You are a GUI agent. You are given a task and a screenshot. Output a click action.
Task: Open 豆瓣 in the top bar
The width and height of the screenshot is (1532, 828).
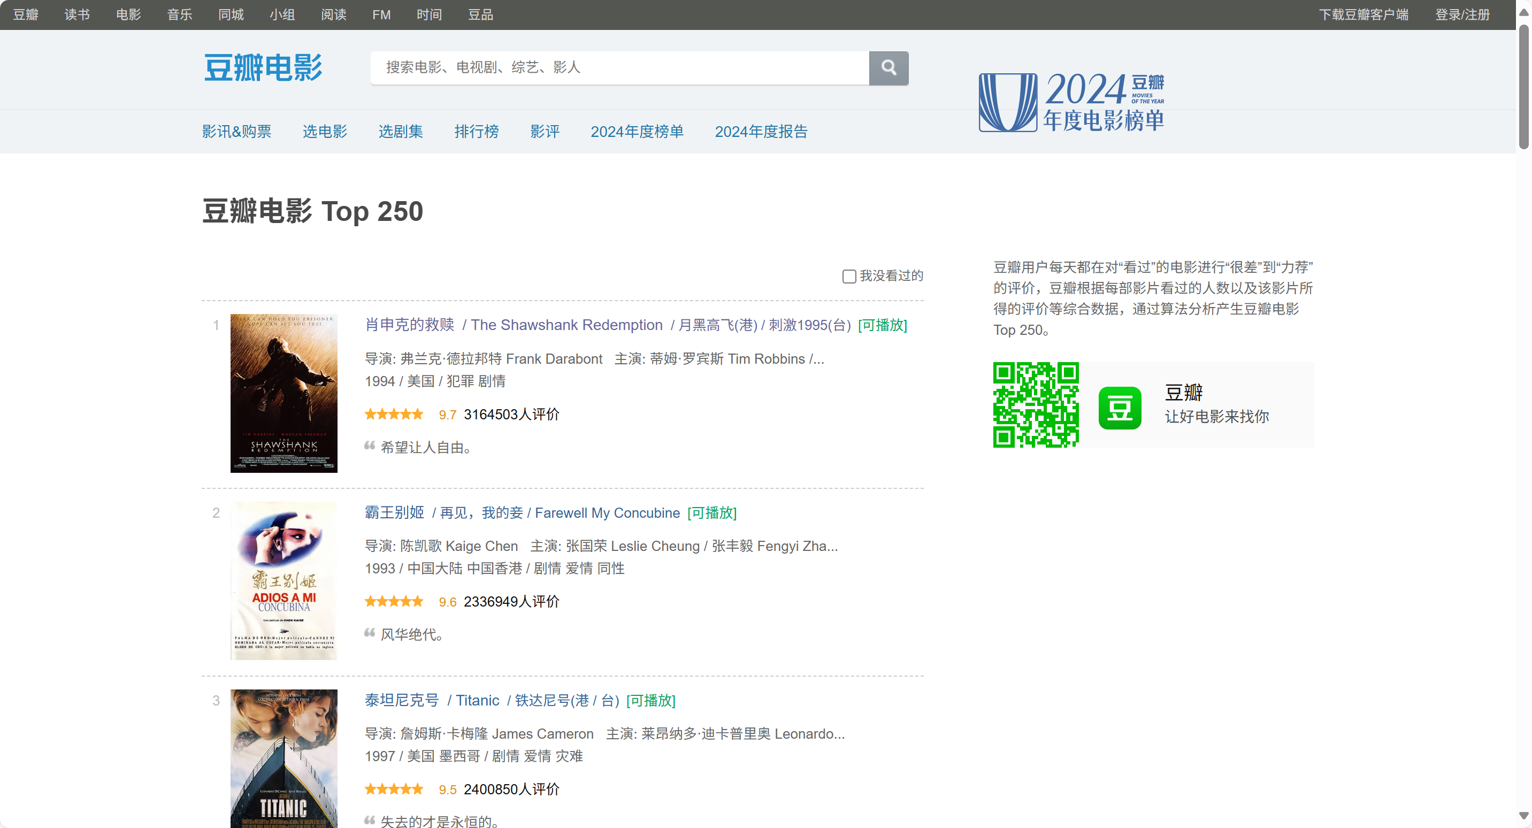click(x=26, y=15)
